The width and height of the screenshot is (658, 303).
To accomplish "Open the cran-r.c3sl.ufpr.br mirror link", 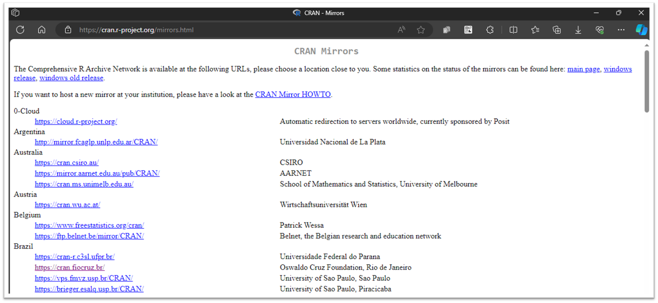I will click(75, 257).
